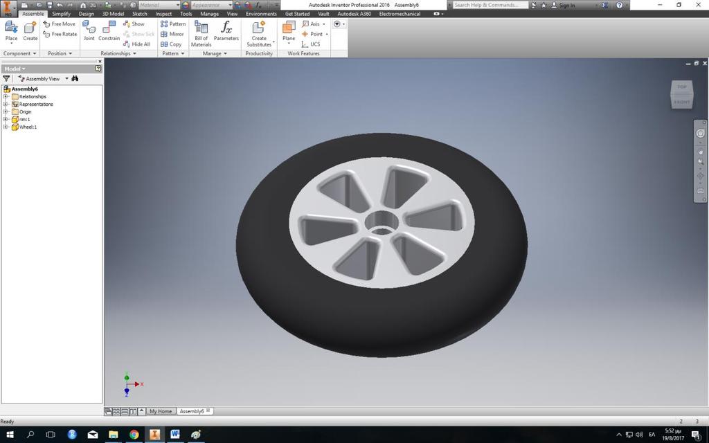The image size is (709, 443).
Task: Click the Undo arrow in quick access toolbar
Action: pyautogui.click(x=60, y=5)
